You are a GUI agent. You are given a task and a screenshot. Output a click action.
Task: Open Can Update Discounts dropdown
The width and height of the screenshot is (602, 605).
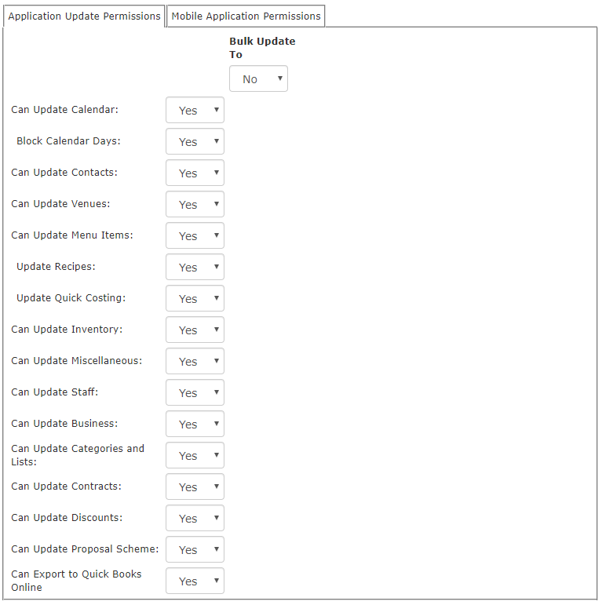(195, 518)
